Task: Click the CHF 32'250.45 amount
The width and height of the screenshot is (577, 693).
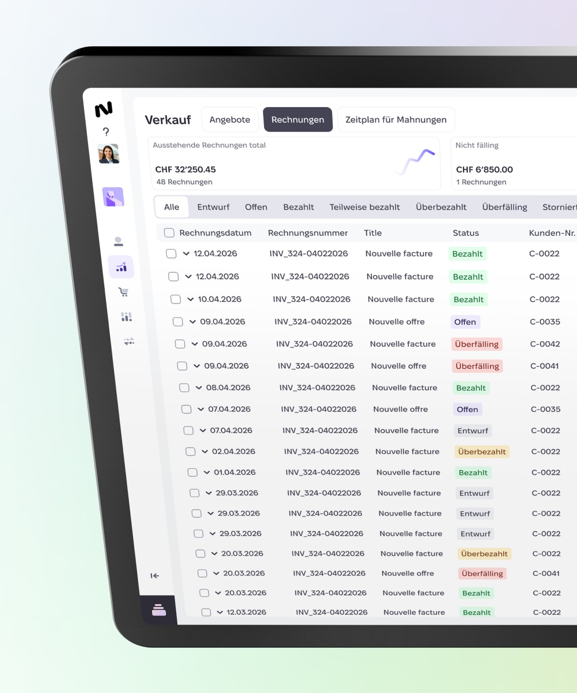Action: click(185, 169)
